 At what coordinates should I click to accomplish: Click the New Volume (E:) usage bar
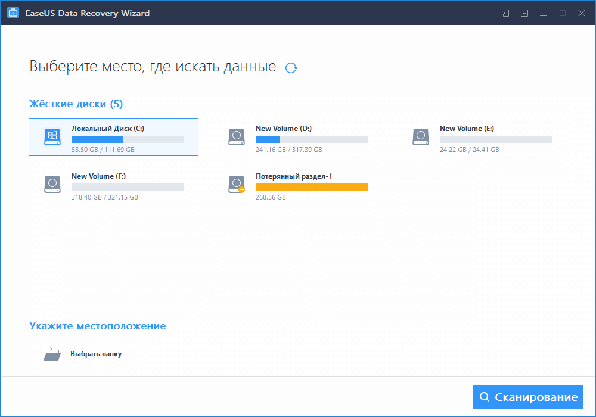pos(496,139)
